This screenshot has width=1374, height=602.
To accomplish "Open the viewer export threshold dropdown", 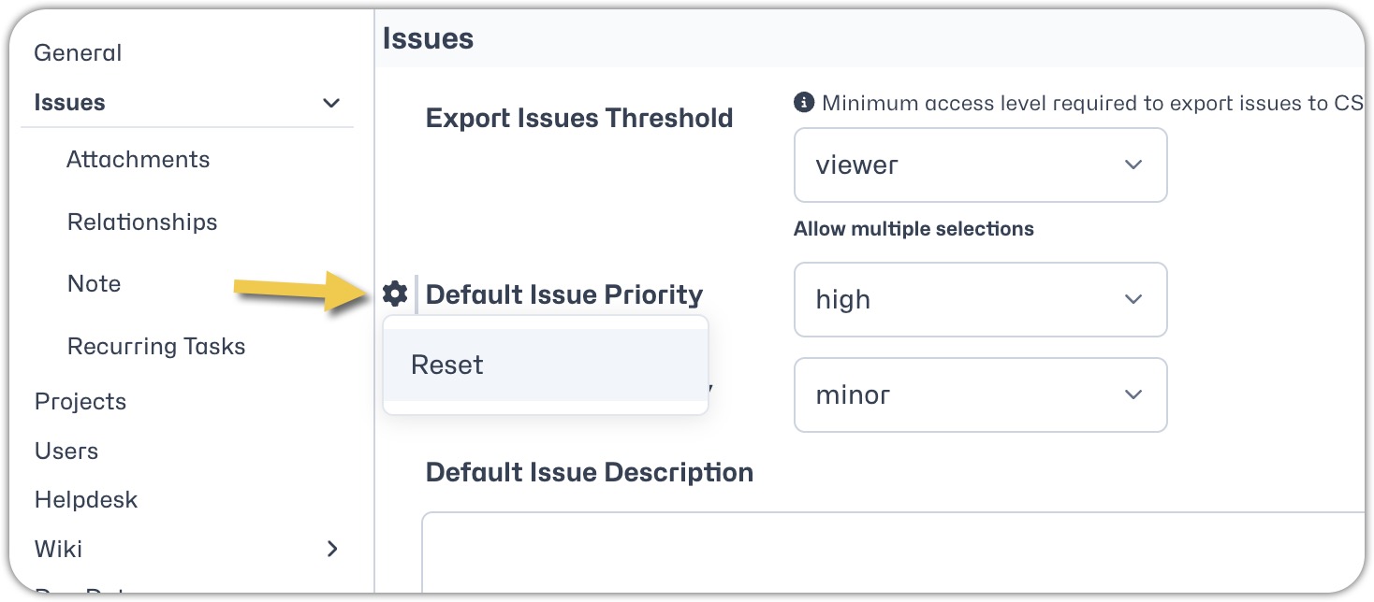I will [x=980, y=165].
